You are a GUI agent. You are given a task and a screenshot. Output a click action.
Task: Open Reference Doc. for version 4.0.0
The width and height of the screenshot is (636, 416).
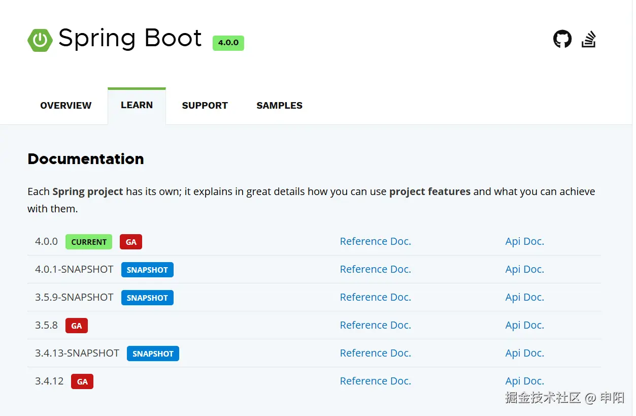click(x=375, y=241)
